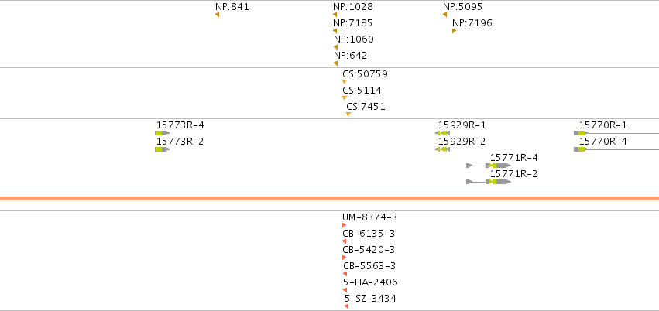The width and height of the screenshot is (659, 311).
Task: Select the red arrow under CB-5563-3
Action: click(x=345, y=275)
